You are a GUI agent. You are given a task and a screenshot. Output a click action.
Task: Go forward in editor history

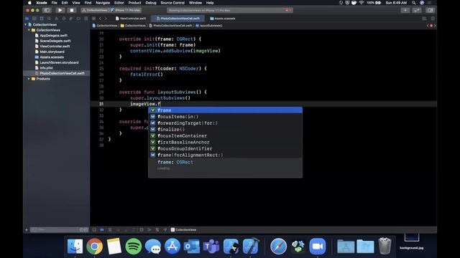coord(106,19)
